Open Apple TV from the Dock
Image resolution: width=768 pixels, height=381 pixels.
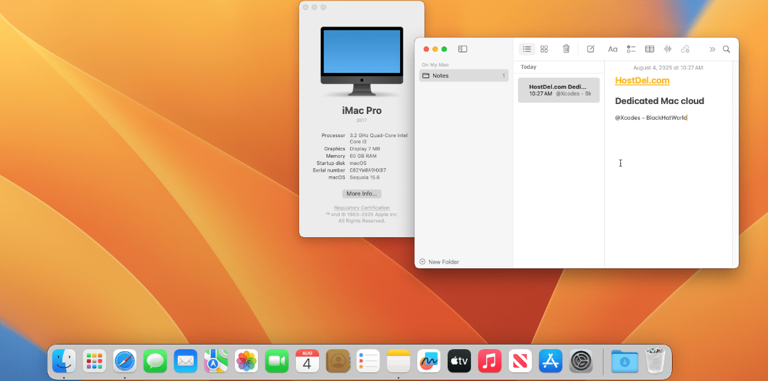click(459, 361)
